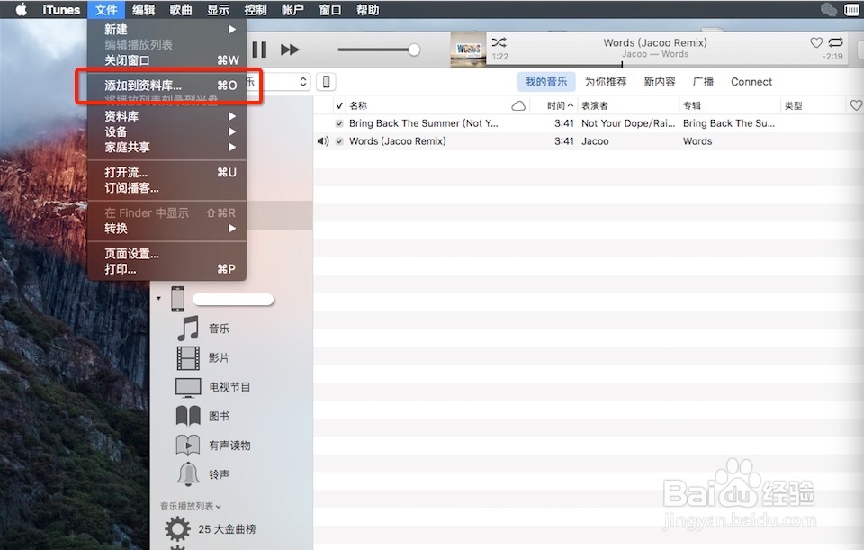Select the iPhone device in sidebar
The image size is (864, 550).
(x=178, y=299)
